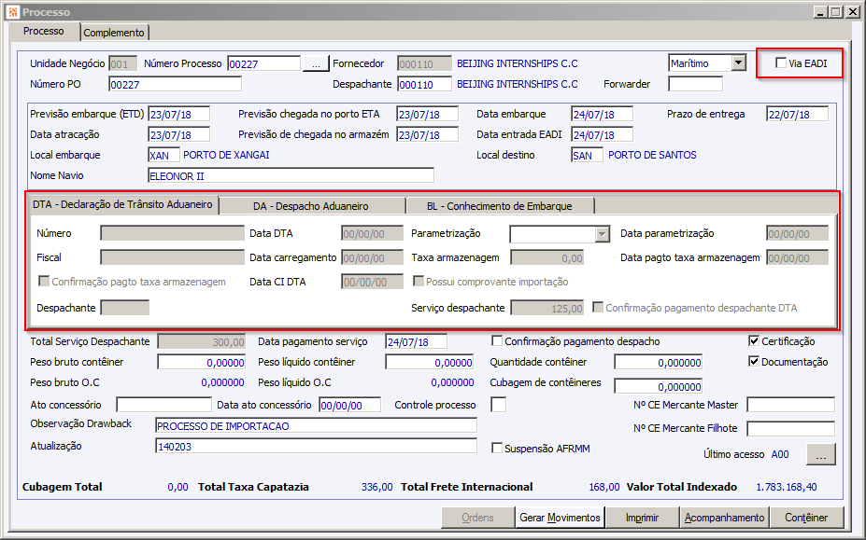Image resolution: width=866 pixels, height=540 pixels.
Task: Open the DA - Despacho Aduaneiro tab
Action: 311,206
